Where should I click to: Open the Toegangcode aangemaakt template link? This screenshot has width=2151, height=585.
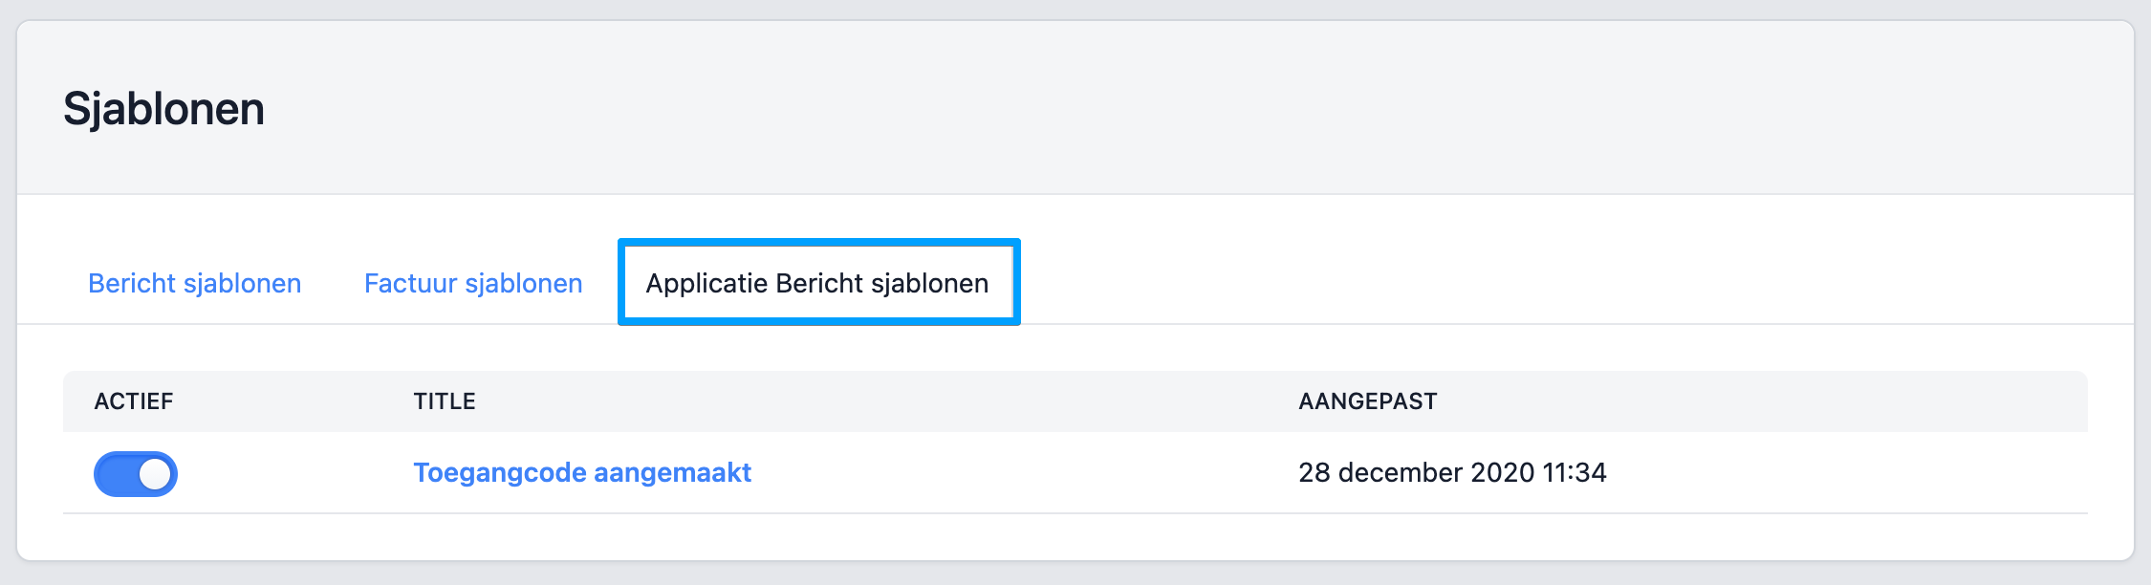[582, 472]
